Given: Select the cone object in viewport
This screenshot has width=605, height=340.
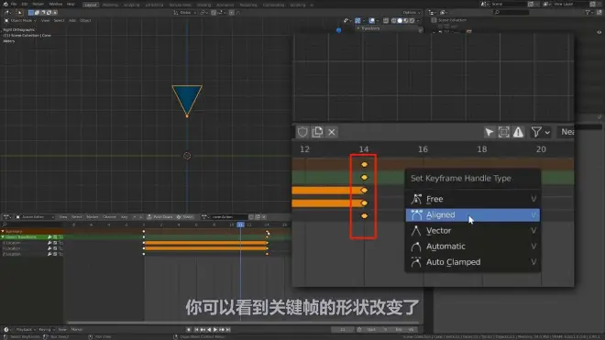Looking at the screenshot, I should click(187, 98).
